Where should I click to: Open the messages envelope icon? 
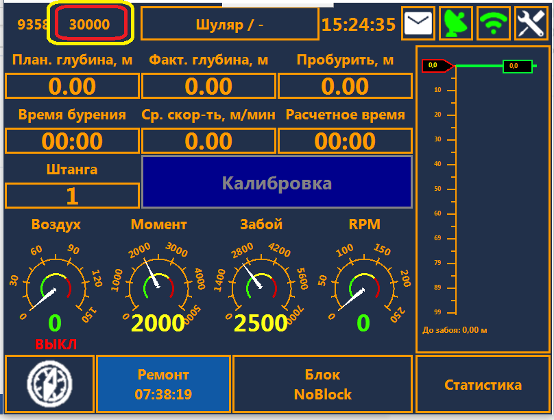(x=418, y=24)
